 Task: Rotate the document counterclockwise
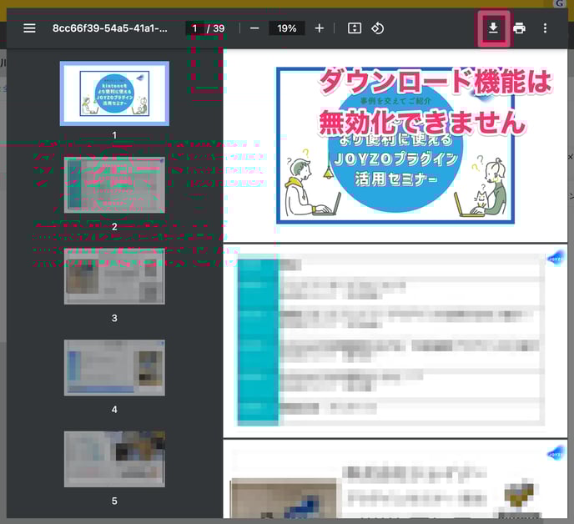coord(377,28)
